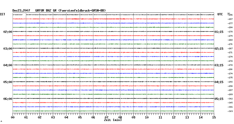
Task: Click minute tick label 13
Action: (x=187, y=117)
